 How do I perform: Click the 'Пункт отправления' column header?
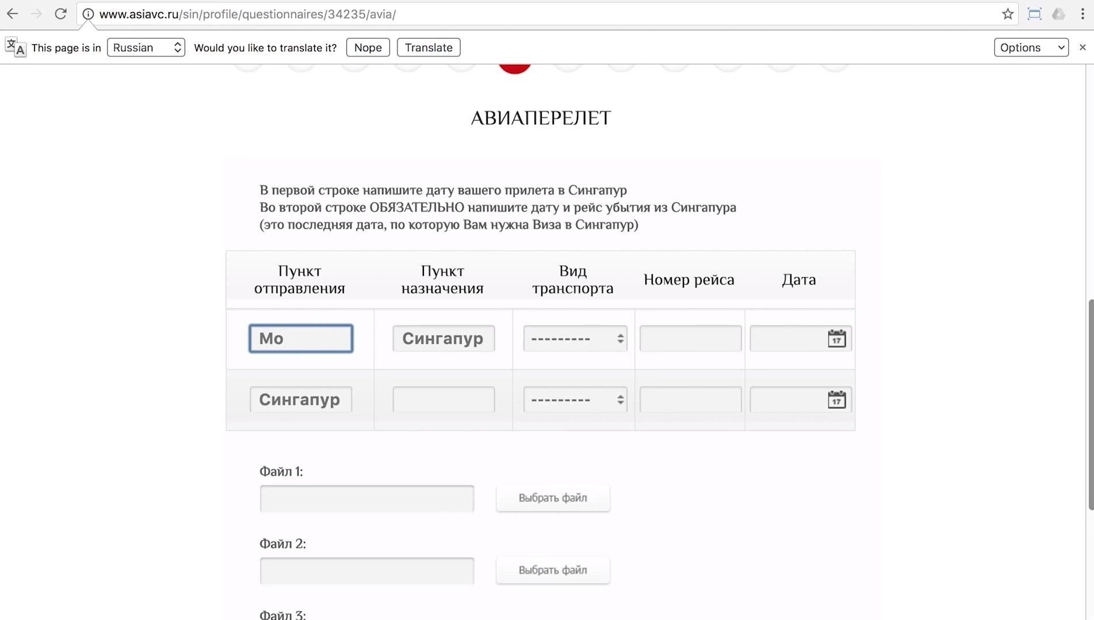pyautogui.click(x=300, y=280)
